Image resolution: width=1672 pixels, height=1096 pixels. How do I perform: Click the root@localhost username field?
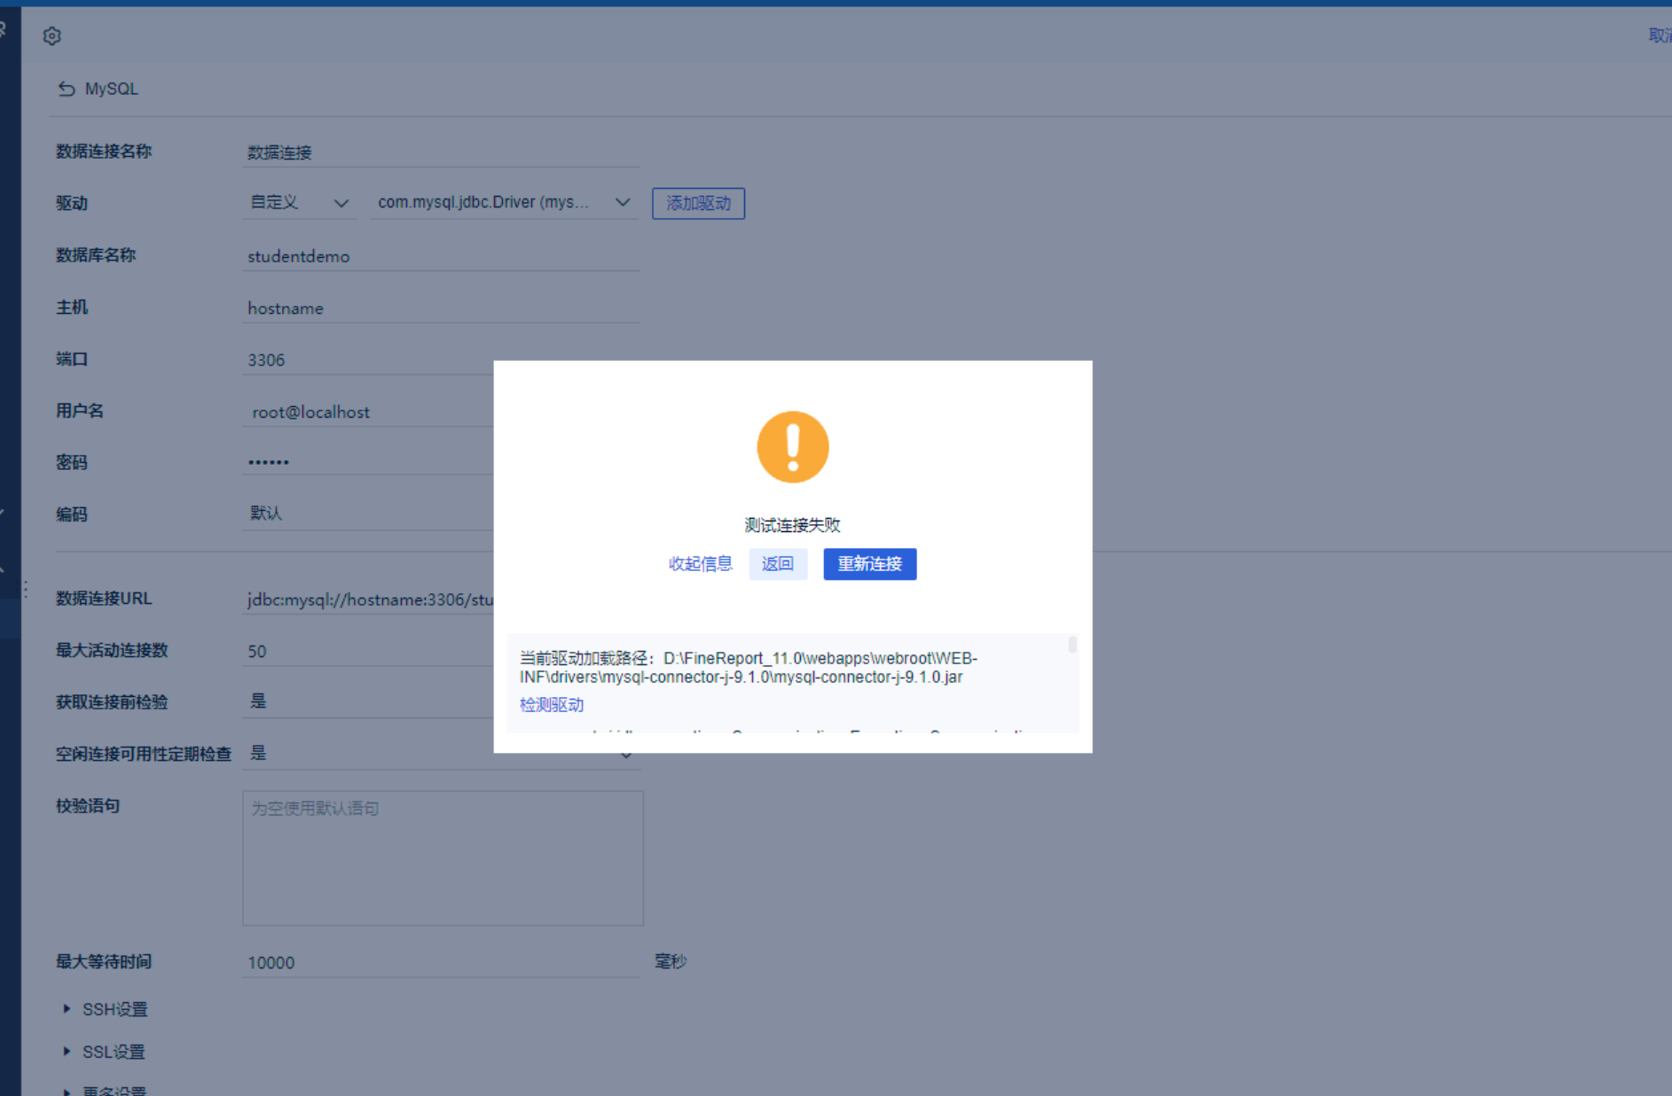(368, 411)
